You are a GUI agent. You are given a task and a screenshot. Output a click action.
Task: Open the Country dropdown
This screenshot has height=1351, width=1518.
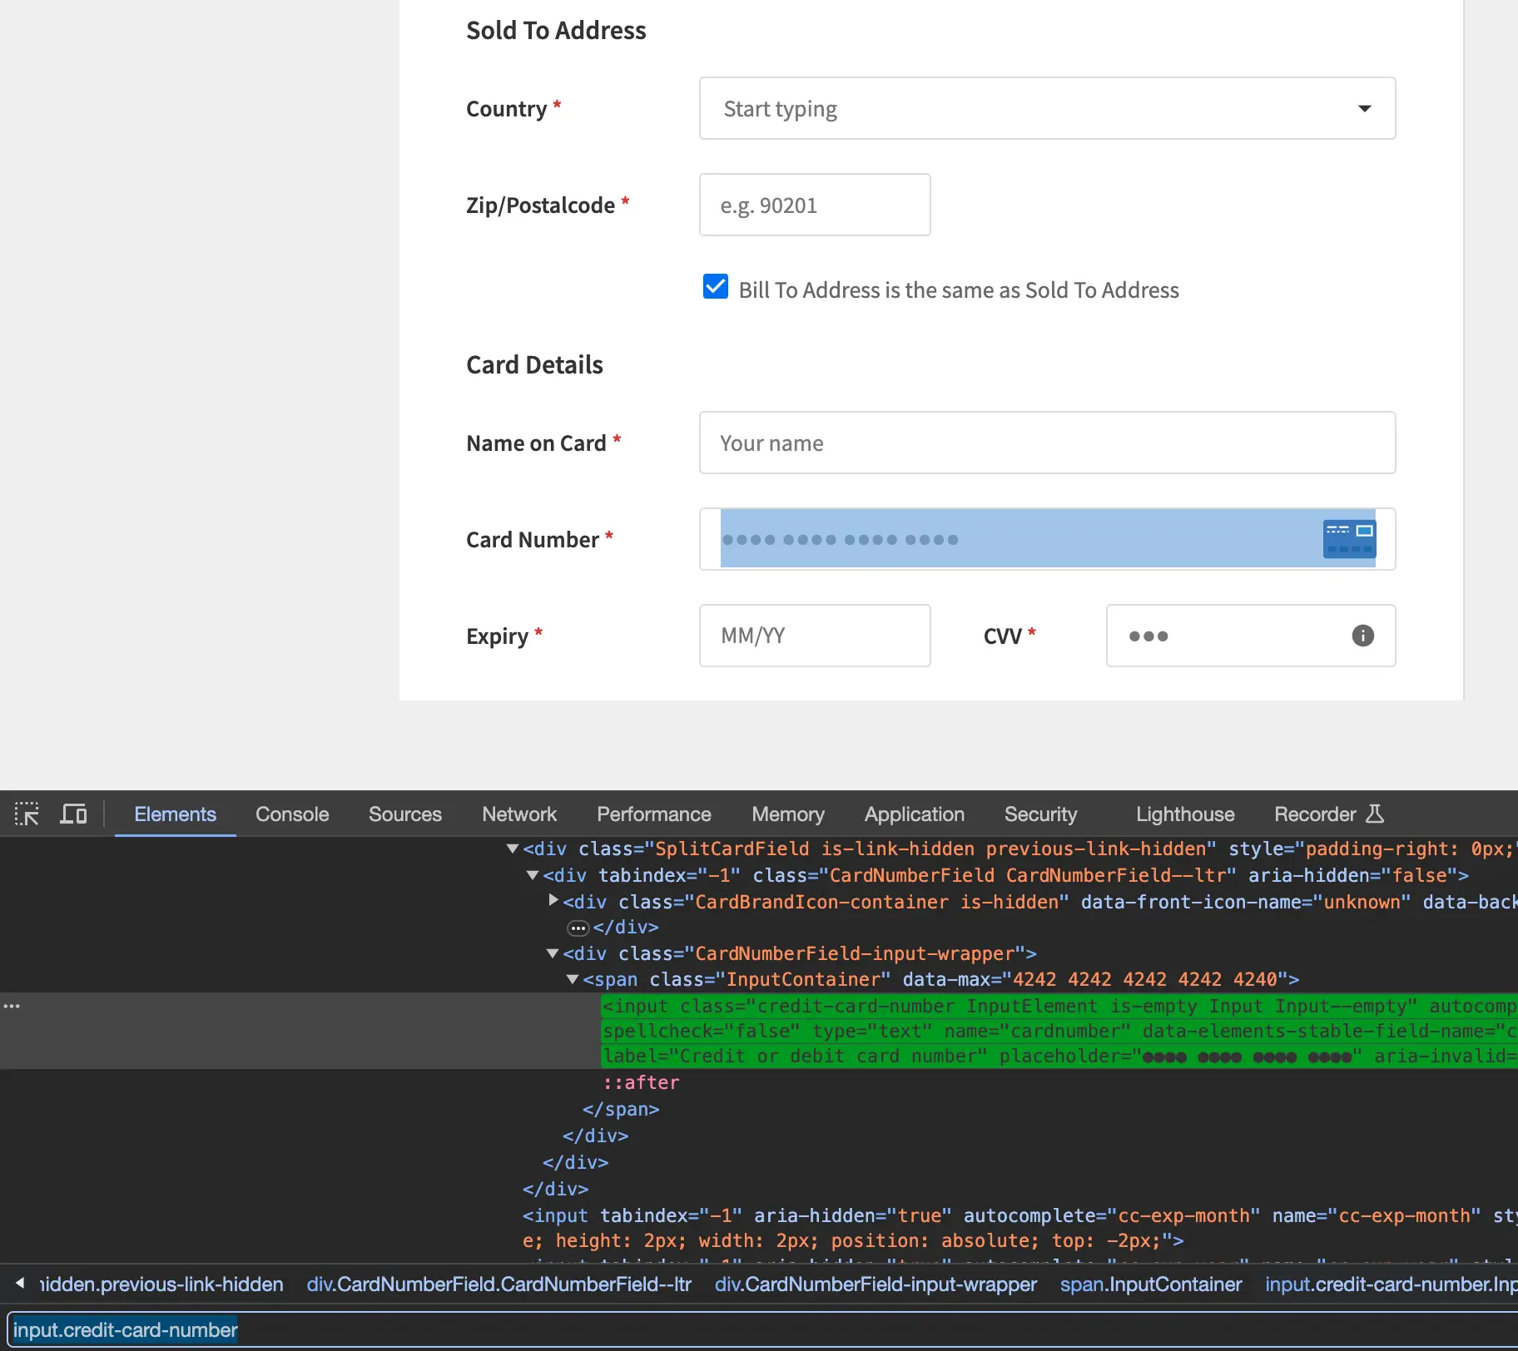pyautogui.click(x=1047, y=108)
